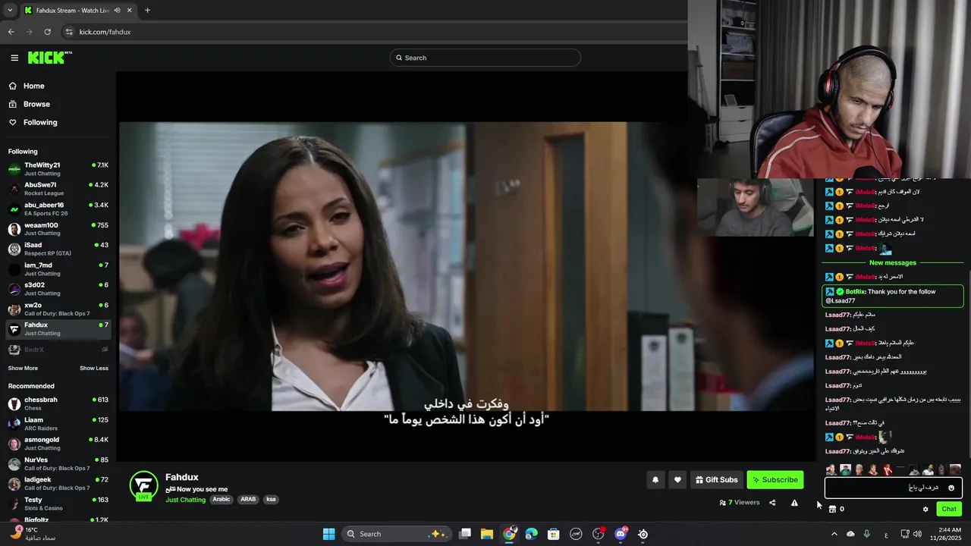Select the ksa tag
The image size is (971, 546).
click(x=271, y=500)
